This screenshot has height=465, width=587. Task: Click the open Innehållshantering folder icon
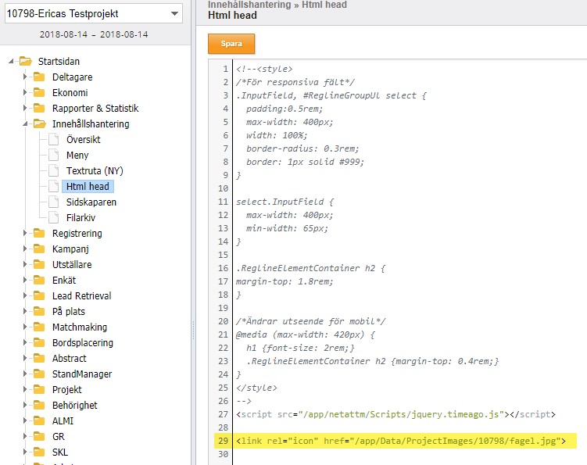pos(40,123)
